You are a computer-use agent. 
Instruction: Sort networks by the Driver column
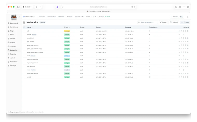point(67,27)
